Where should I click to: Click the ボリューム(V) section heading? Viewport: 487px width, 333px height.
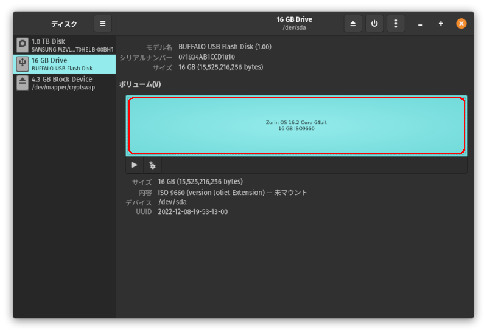pos(140,84)
